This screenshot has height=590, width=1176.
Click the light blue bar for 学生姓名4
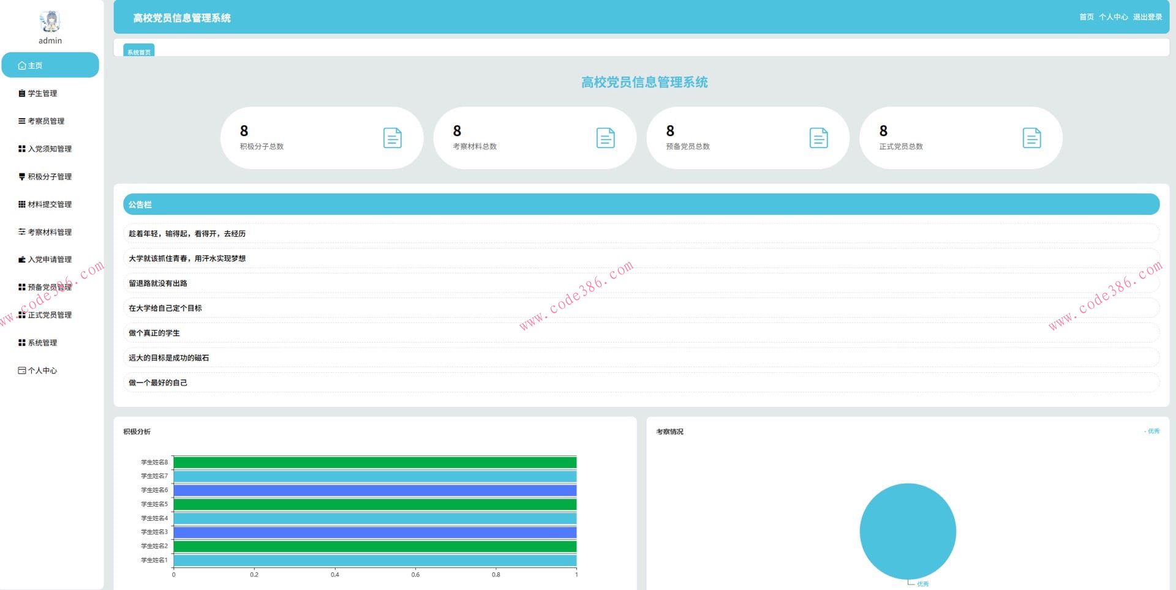click(x=375, y=518)
